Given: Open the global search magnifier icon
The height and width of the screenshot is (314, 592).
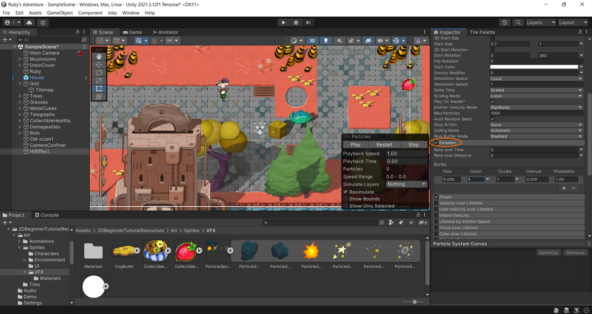Looking at the screenshot, I should click(x=518, y=23).
